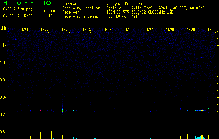Click the kHz axis unit label
This screenshot has height=139, width=219.
(3, 28)
